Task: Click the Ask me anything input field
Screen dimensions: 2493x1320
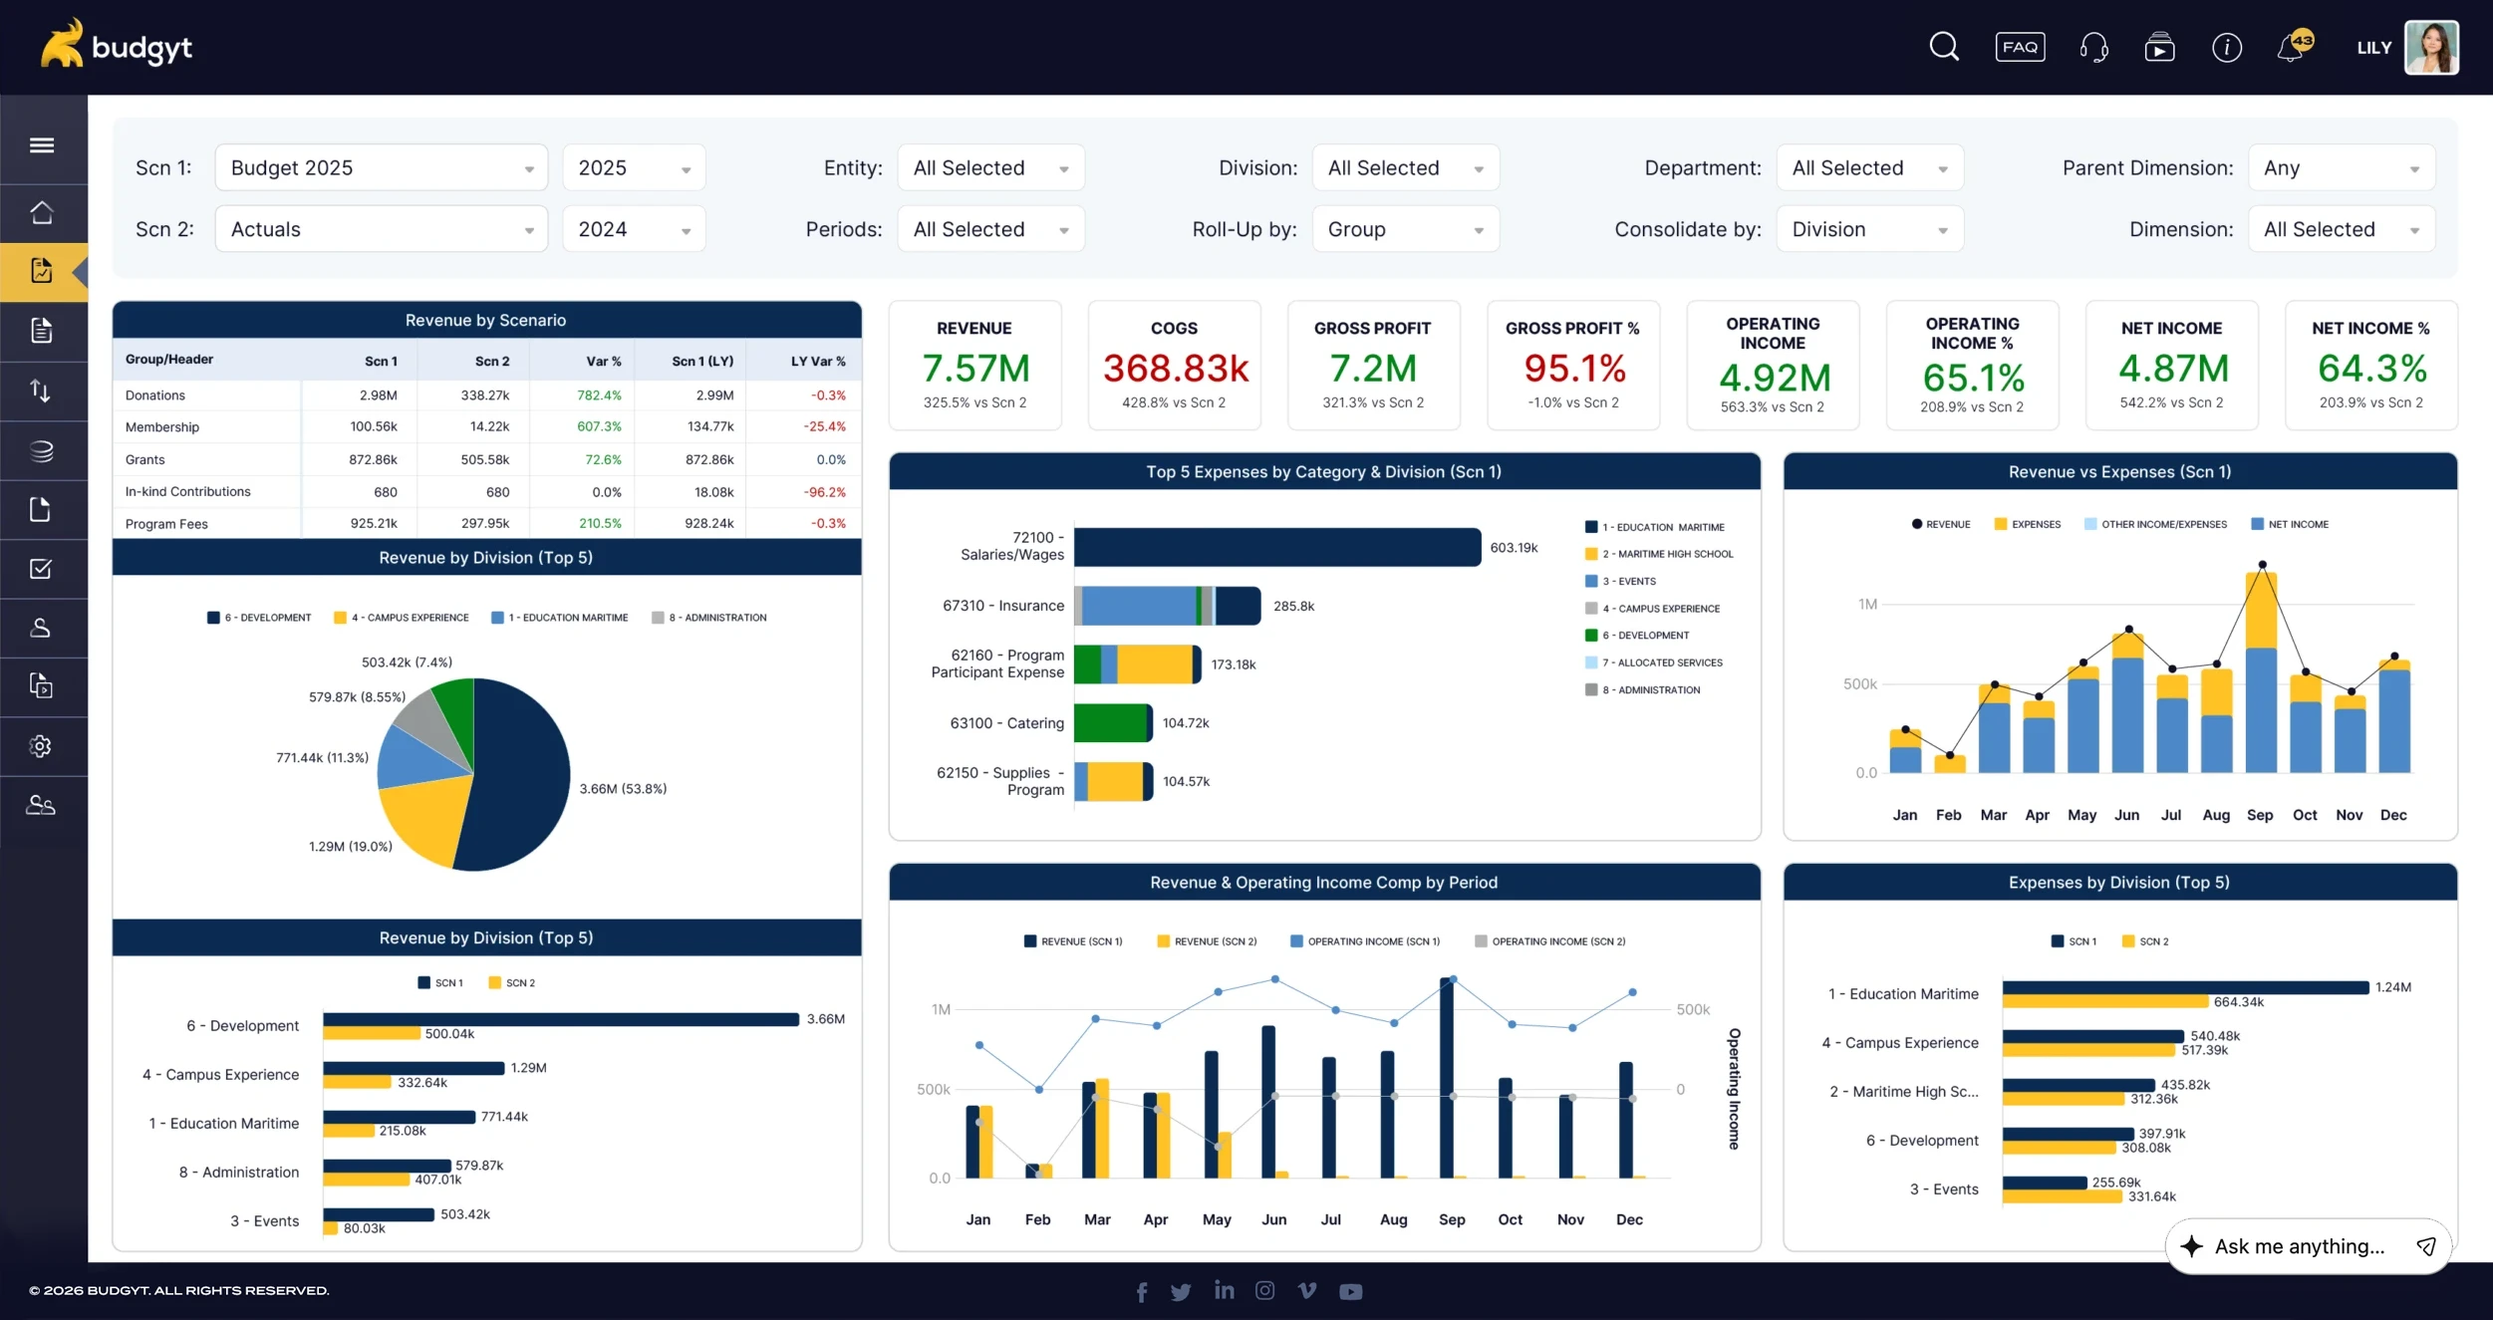Action: tap(2299, 1246)
